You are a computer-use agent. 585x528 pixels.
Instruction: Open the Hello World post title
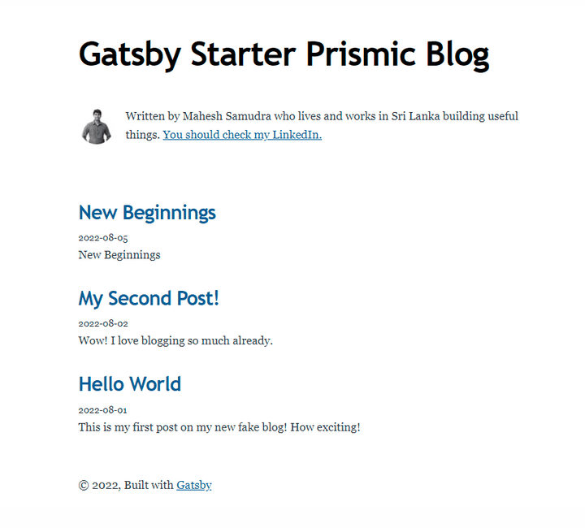pyautogui.click(x=129, y=384)
